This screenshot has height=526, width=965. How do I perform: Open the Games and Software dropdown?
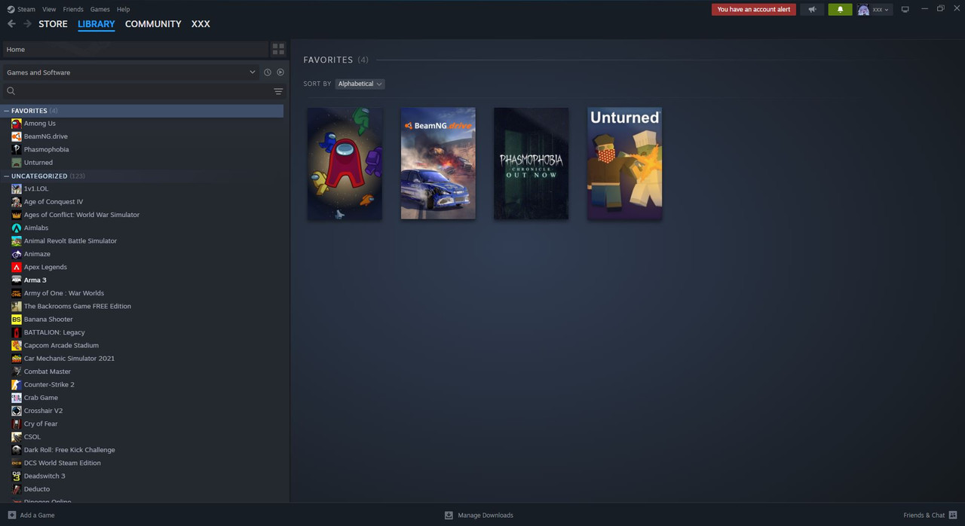click(130, 72)
